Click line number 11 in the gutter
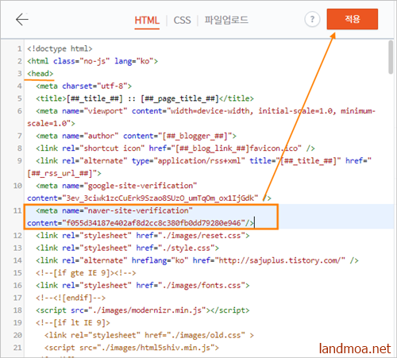 tap(17, 210)
